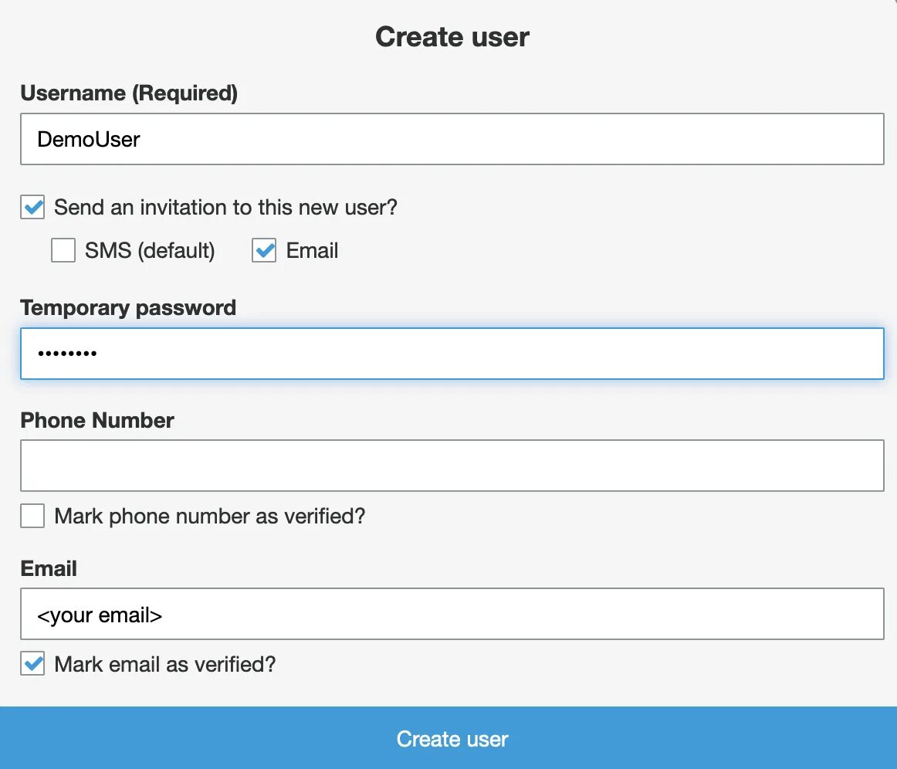Viewport: 897px width, 769px height.
Task: Click the 'Mark email as verified?' text
Action: (x=164, y=664)
